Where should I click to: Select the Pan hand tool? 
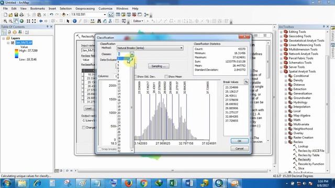point(16,21)
